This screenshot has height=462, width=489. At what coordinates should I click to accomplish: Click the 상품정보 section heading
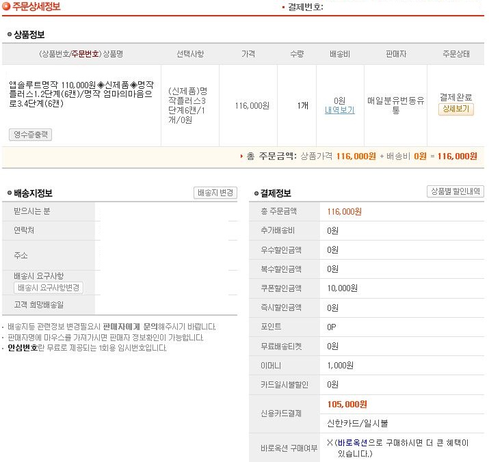(29, 35)
